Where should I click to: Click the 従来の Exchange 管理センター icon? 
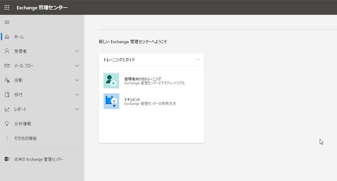[x=7, y=159]
